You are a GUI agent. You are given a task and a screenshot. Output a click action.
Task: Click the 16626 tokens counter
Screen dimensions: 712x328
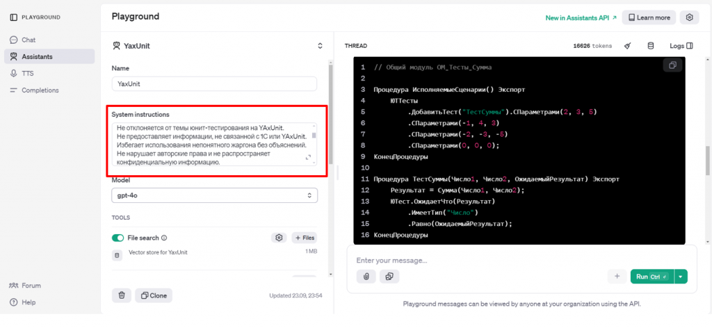(x=592, y=46)
